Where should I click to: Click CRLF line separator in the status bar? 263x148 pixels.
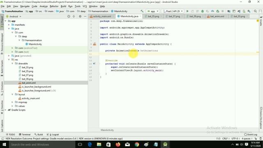coord(225,139)
